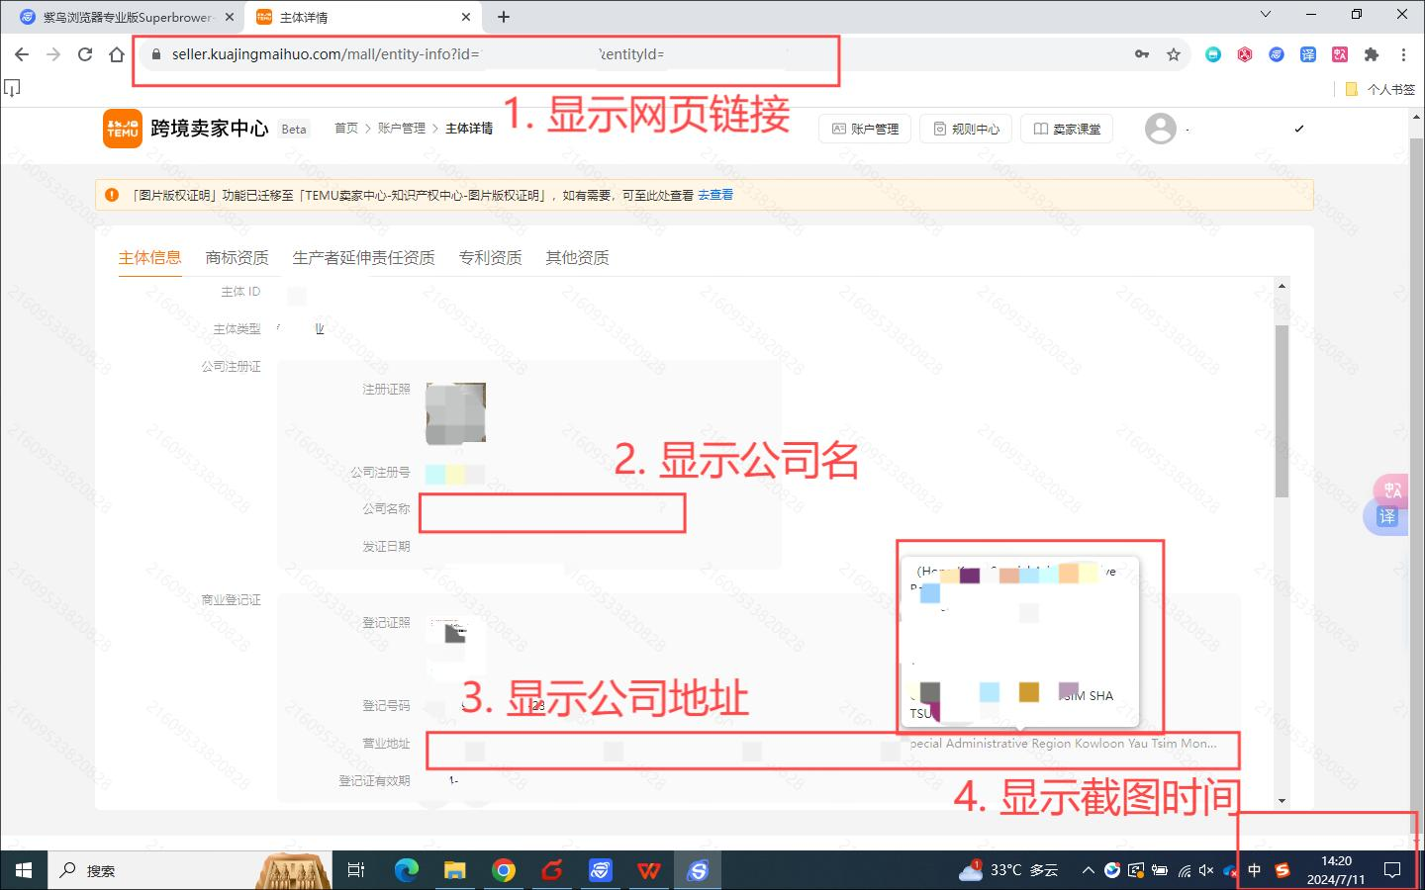
Task: Go to 首页 in the breadcrumb
Action: (346, 129)
